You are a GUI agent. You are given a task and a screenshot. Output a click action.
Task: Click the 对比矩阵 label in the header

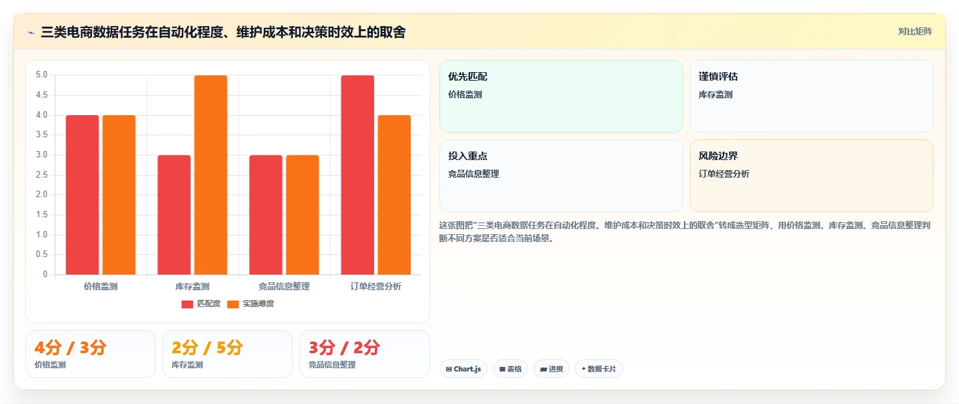coord(915,31)
